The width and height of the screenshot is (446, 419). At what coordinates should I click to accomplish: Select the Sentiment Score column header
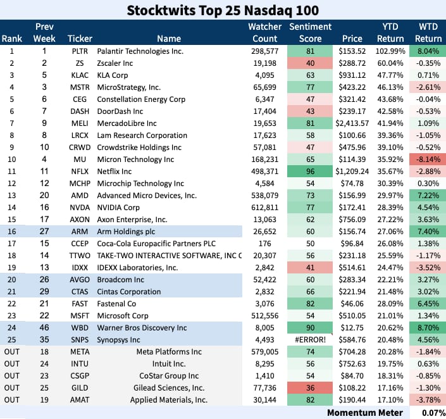(x=311, y=32)
